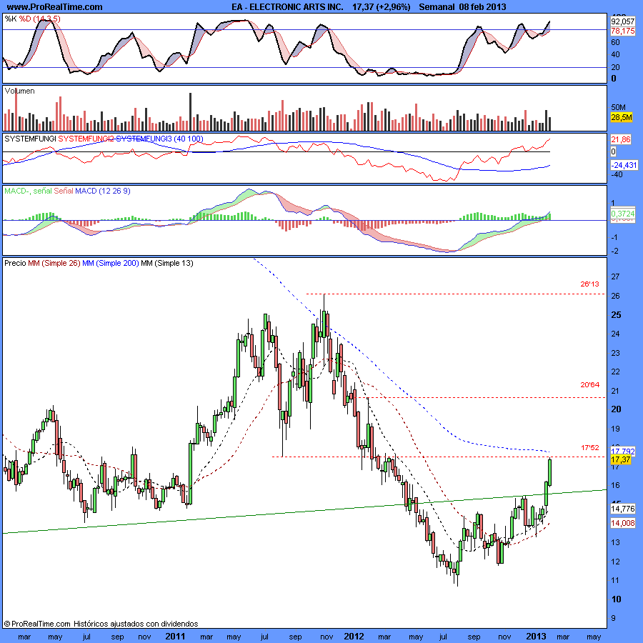Click the yellow 17,37 current price tag

coord(621,459)
